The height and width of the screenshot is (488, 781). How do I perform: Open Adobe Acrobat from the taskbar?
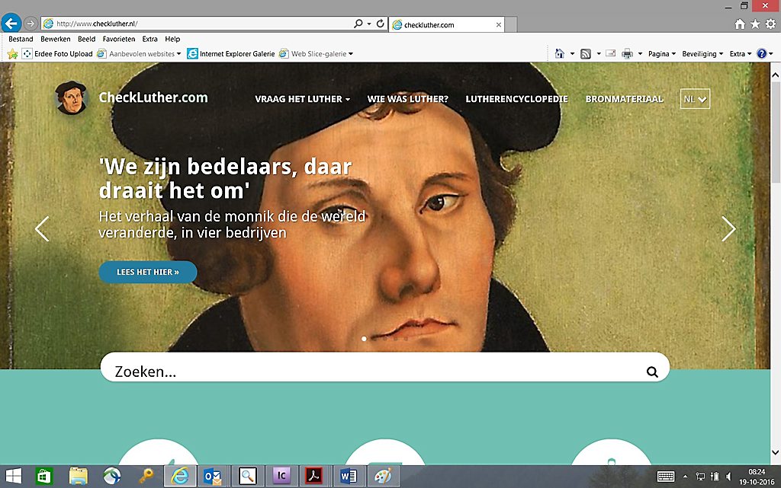pyautogui.click(x=314, y=476)
